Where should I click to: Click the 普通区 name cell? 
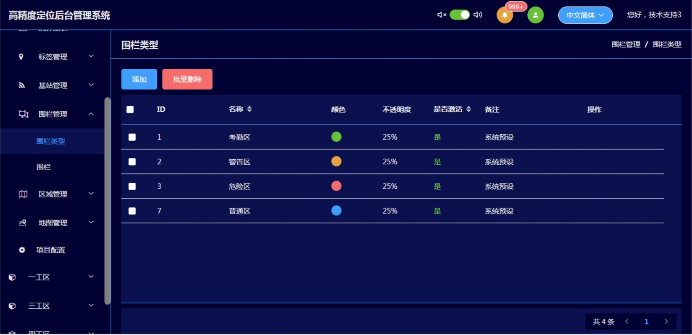pyautogui.click(x=239, y=211)
